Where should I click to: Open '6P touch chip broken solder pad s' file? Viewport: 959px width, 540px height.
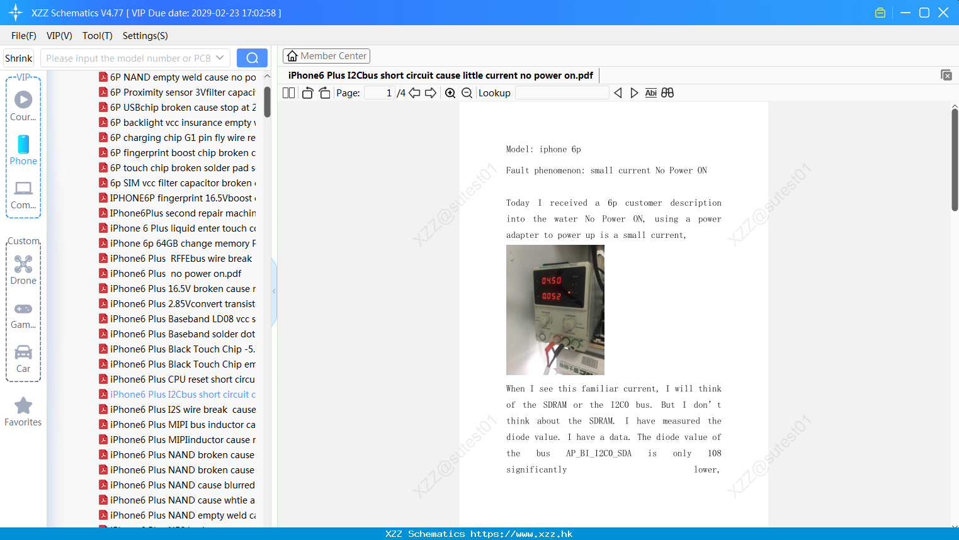(x=178, y=168)
